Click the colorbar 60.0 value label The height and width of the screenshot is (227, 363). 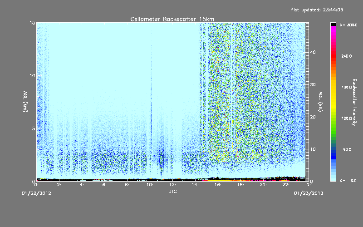tap(347, 149)
